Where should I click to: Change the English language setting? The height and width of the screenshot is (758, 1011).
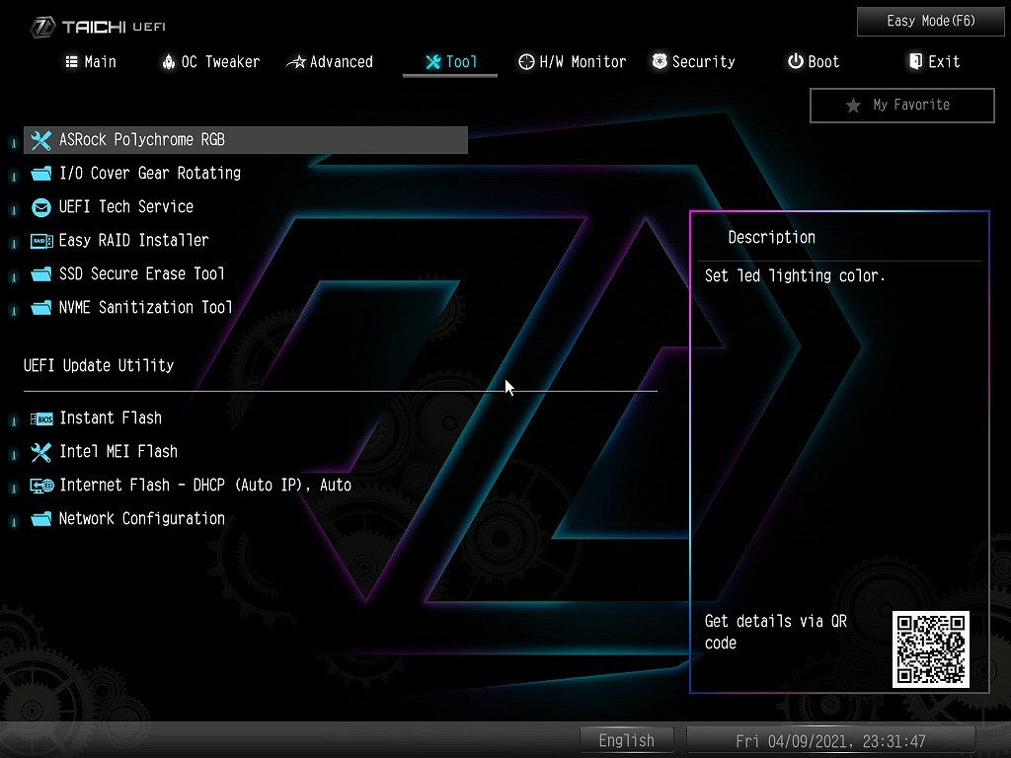coord(626,740)
